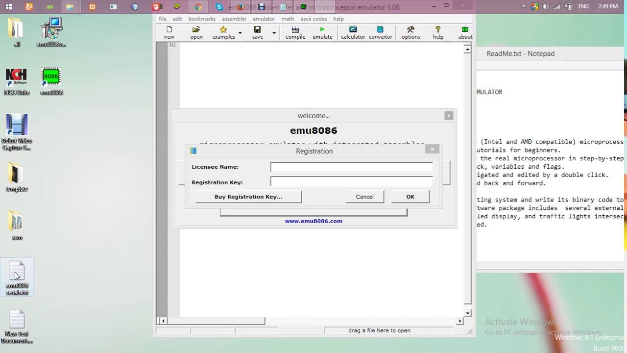This screenshot has height=353, width=627.
Task: Open the ascii codes menu
Action: coord(313,19)
